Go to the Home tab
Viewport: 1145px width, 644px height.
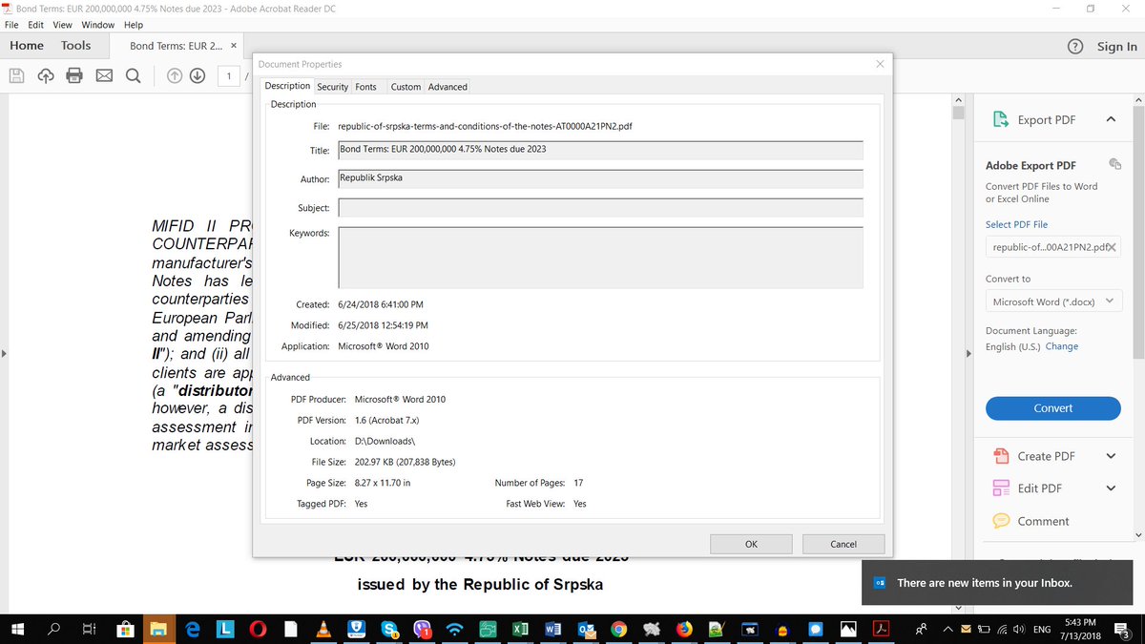click(27, 46)
